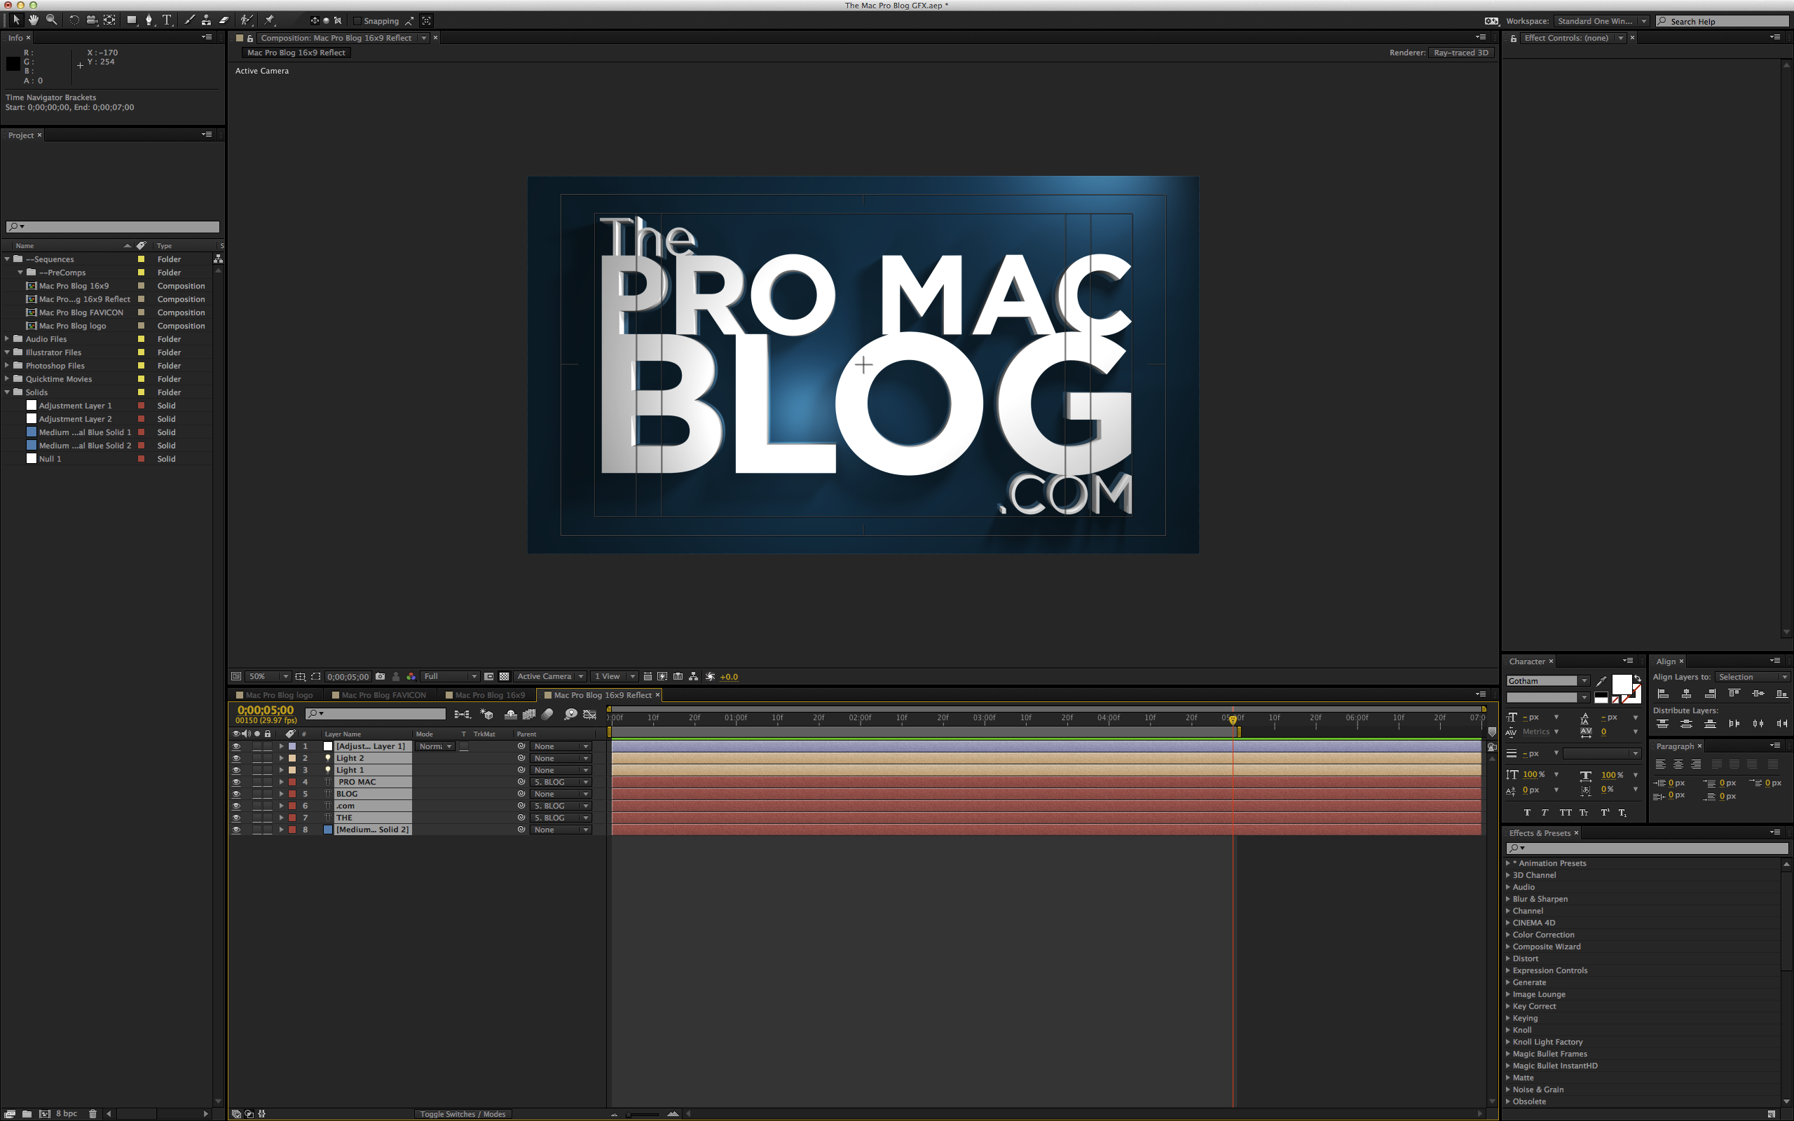Toggle fast previews icon
The image size is (1794, 1121).
coord(663,676)
